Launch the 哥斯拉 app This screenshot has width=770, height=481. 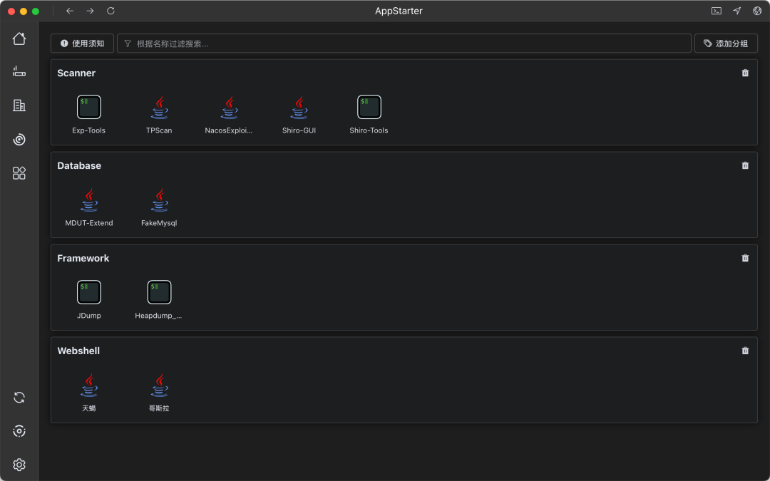(159, 392)
